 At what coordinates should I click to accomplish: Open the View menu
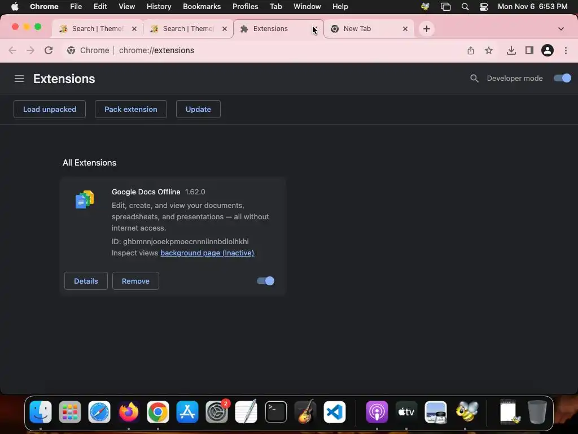click(x=127, y=7)
